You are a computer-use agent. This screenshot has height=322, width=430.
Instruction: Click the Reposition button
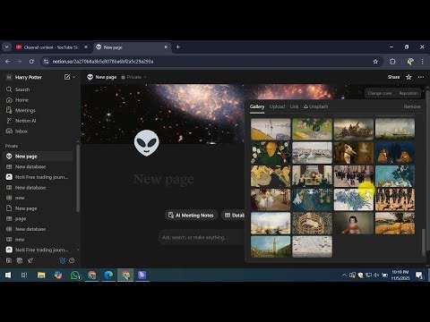click(x=408, y=93)
